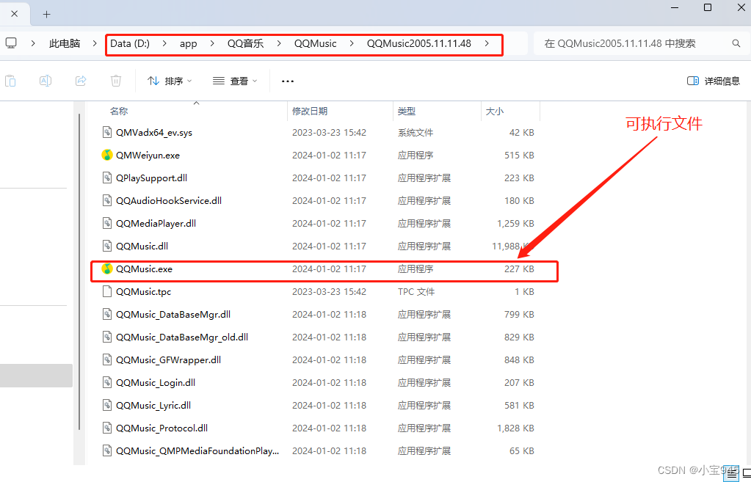Click the rename icon in toolbar
The image size is (751, 482).
pyautogui.click(x=46, y=81)
